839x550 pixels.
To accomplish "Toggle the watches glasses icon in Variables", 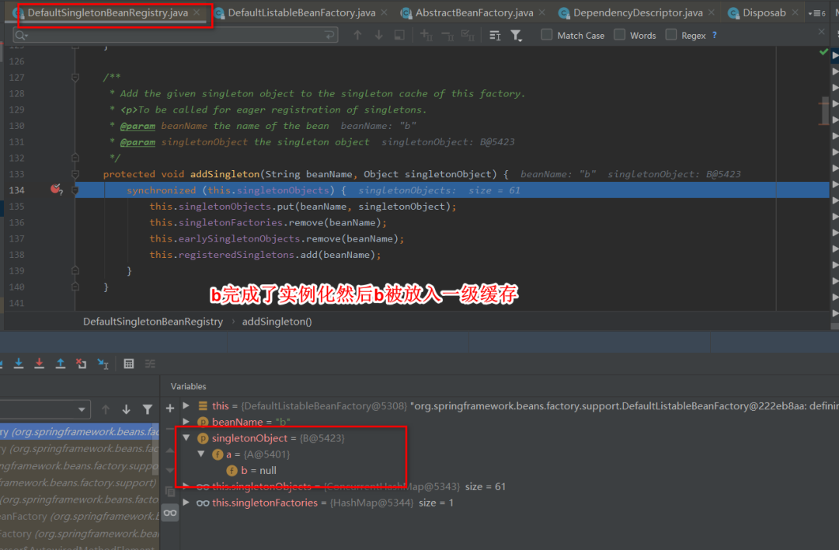I will [x=170, y=512].
